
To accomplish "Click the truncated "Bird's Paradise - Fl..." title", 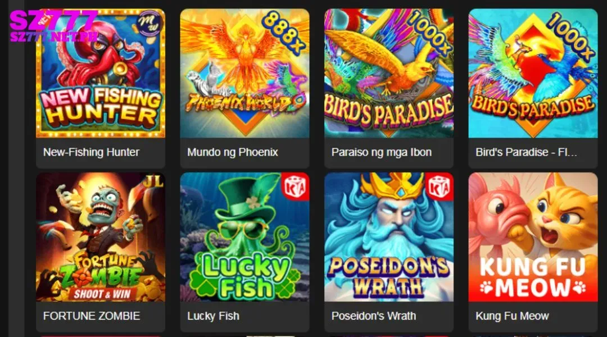I will coord(526,152).
